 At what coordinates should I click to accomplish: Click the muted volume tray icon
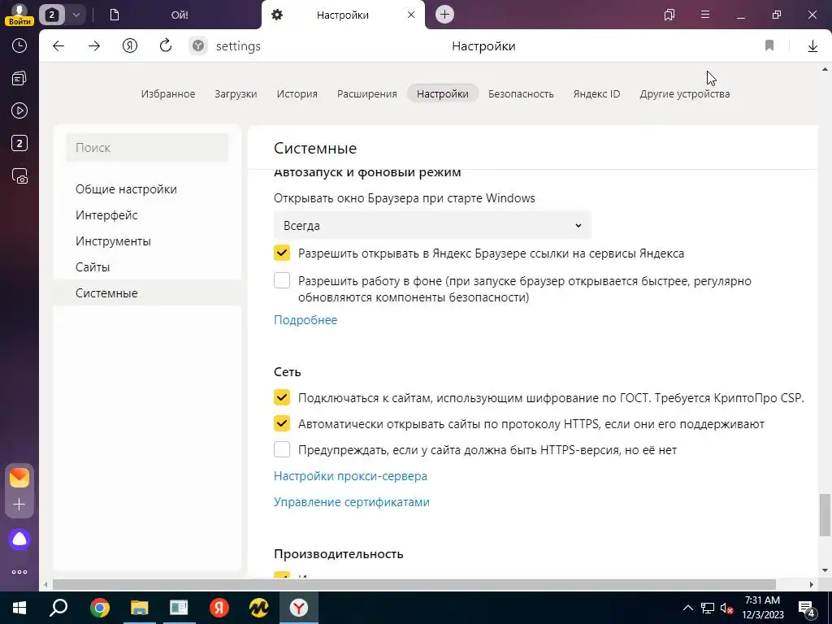click(x=726, y=608)
